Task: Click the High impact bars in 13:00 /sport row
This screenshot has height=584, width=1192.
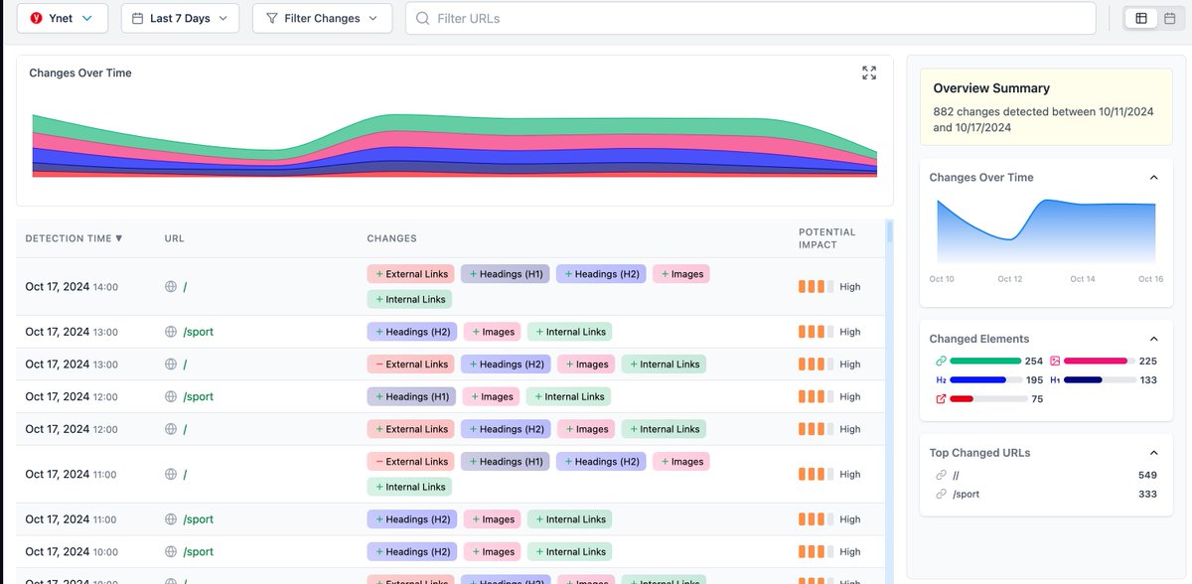Action: (x=815, y=332)
